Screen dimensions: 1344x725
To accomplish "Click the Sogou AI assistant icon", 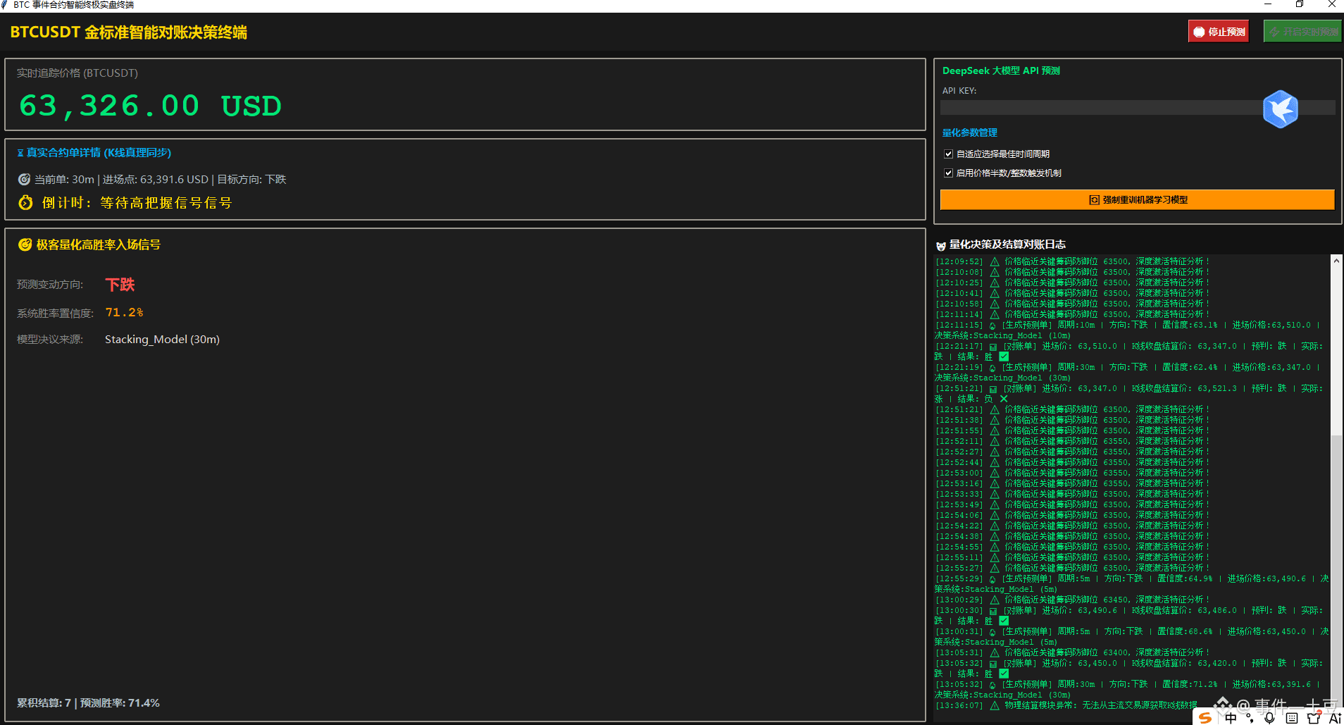I will pyautogui.click(x=1335, y=718).
